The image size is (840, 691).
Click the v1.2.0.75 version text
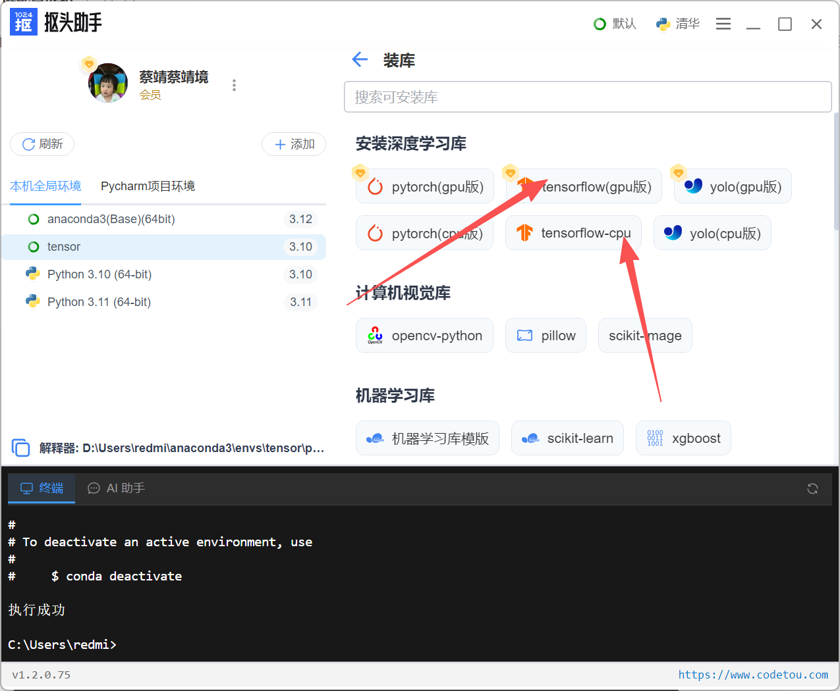pos(42,675)
